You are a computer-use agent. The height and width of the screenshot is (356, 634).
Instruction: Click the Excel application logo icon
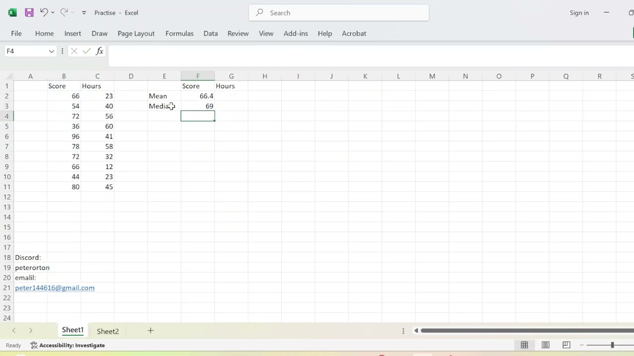pos(12,13)
